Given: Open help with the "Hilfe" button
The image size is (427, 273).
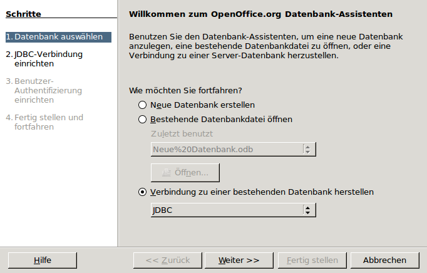Looking at the screenshot, I should tap(43, 260).
